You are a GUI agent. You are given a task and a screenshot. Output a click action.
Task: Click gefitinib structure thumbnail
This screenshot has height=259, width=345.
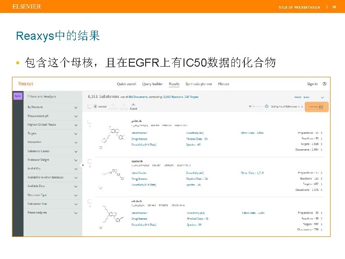point(113,134)
